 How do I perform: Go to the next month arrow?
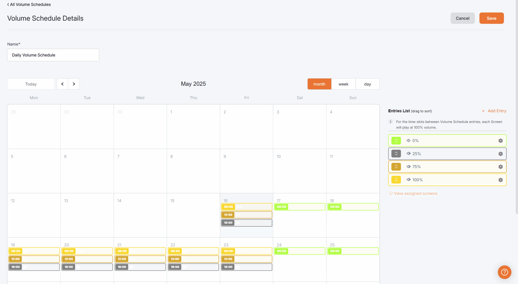point(74,84)
